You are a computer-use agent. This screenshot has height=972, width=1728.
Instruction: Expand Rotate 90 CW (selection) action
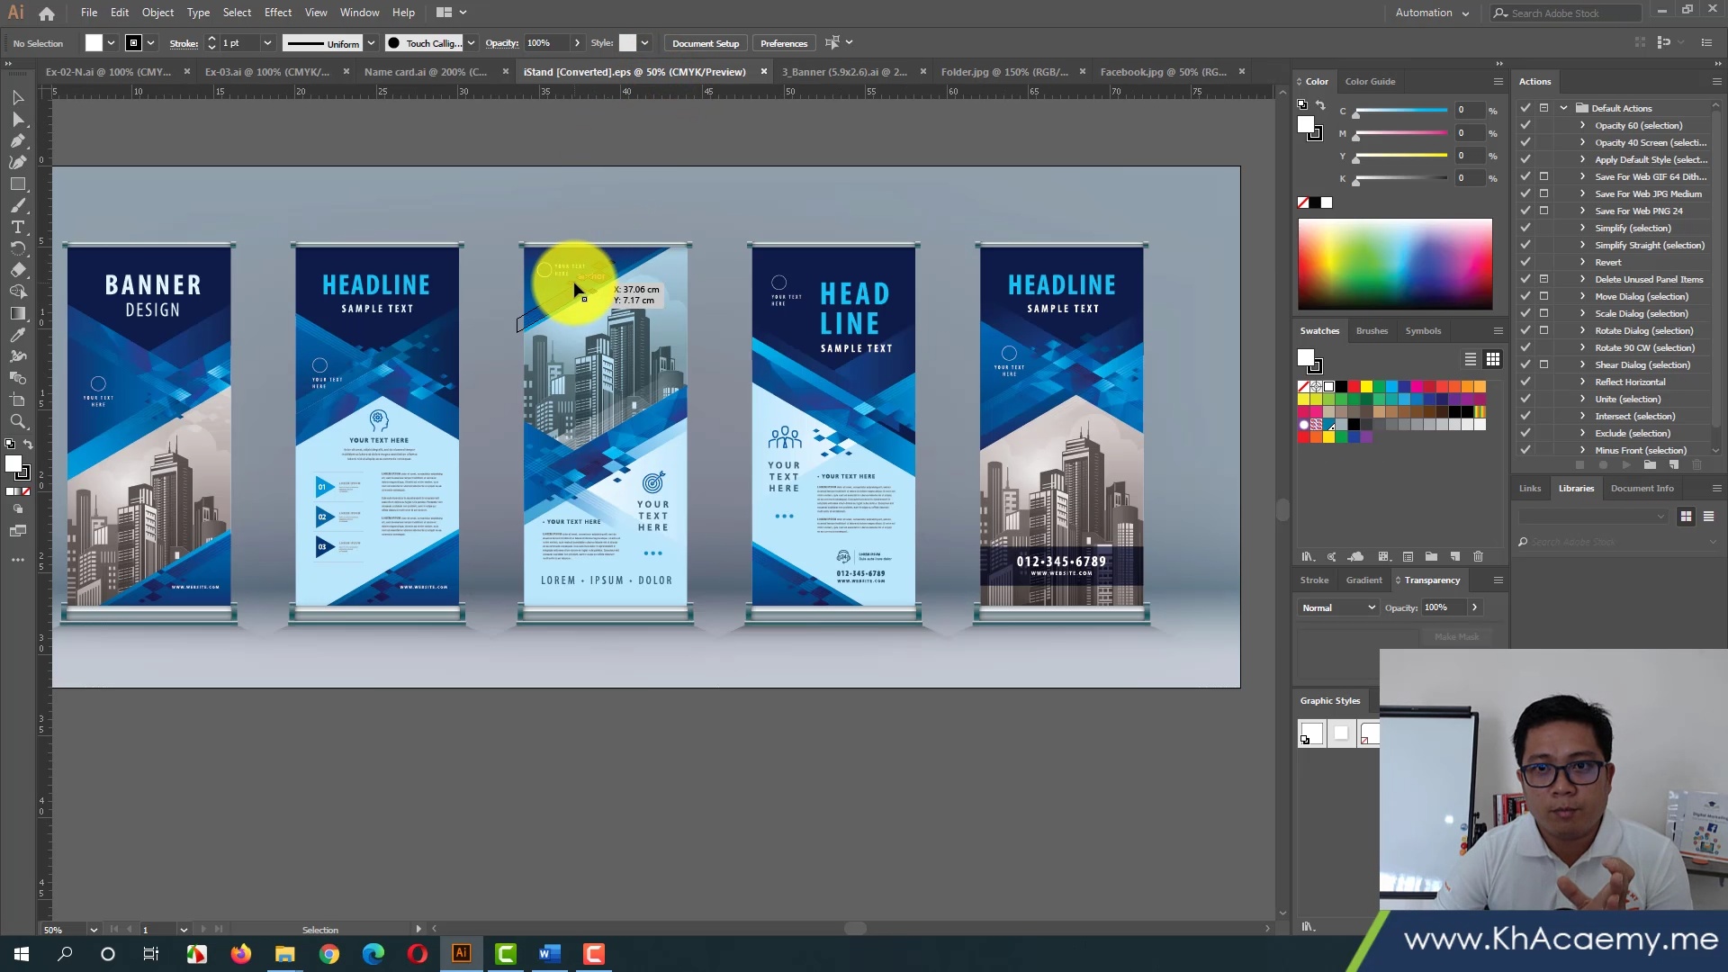pyautogui.click(x=1583, y=347)
